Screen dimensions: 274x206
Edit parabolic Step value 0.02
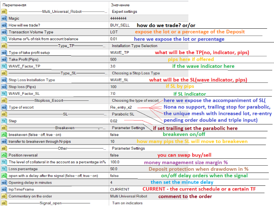point(113,121)
